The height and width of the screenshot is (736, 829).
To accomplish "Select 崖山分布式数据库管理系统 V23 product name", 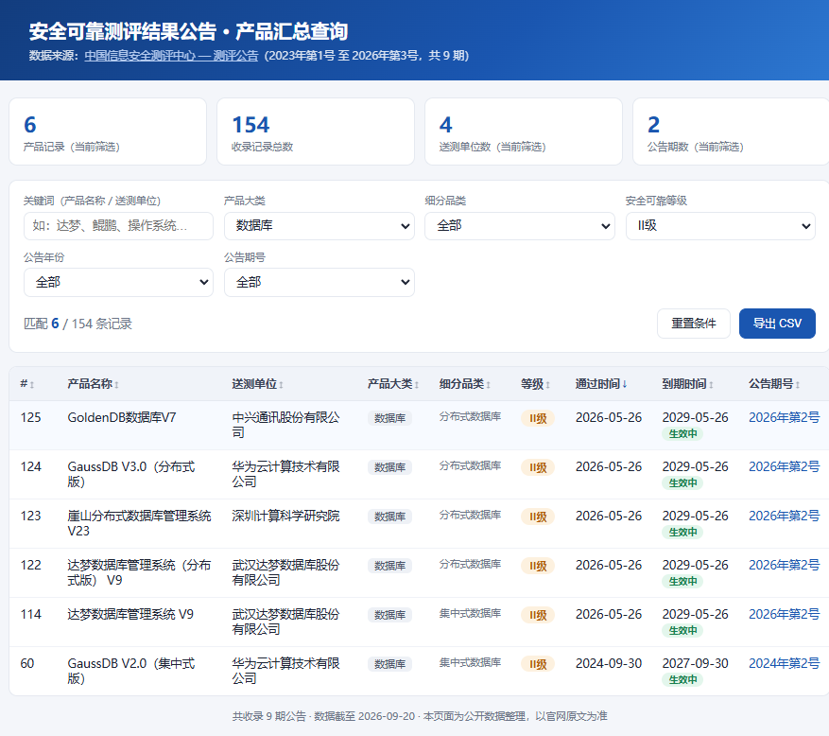I will coord(139,523).
